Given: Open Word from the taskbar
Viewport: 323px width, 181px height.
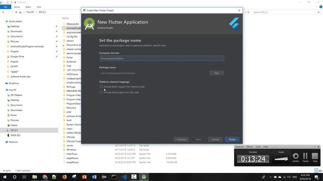Looking at the screenshot, I should coord(94,177).
